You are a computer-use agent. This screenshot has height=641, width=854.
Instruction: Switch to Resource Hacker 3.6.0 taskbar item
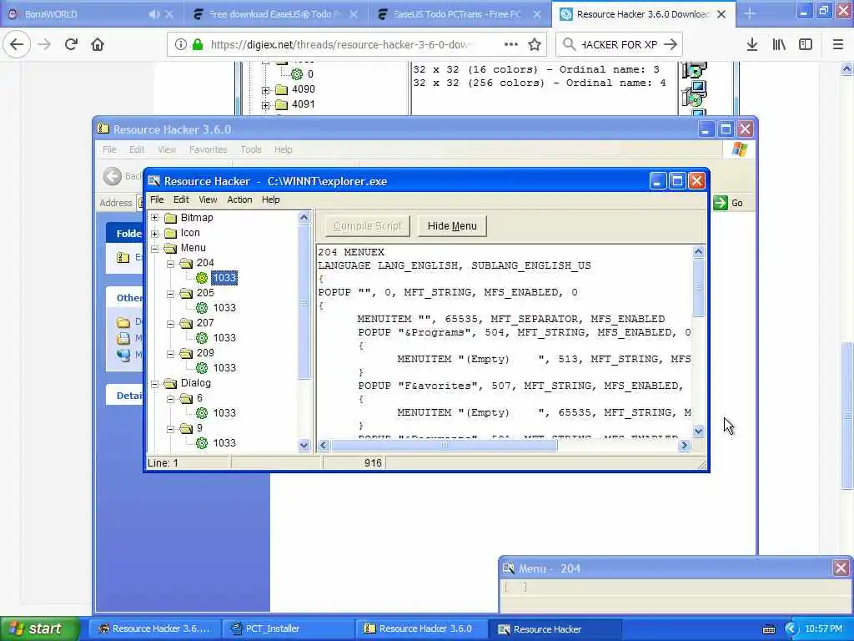click(420, 628)
